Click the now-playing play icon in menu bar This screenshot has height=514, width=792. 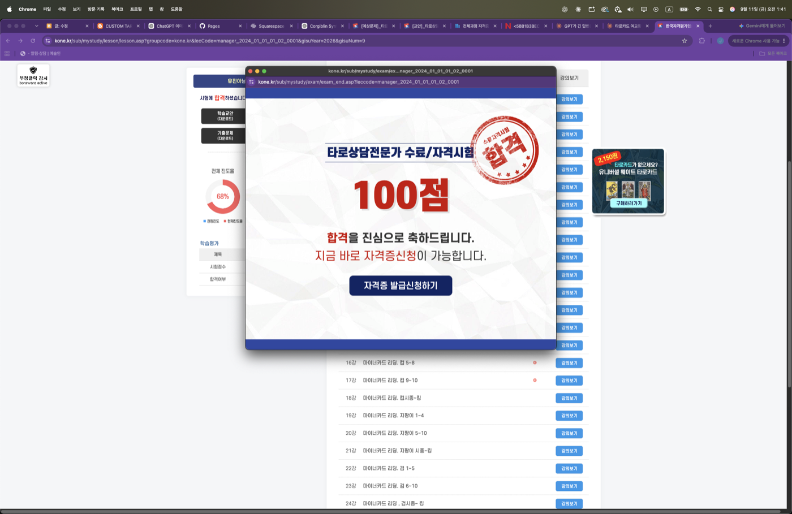click(656, 9)
